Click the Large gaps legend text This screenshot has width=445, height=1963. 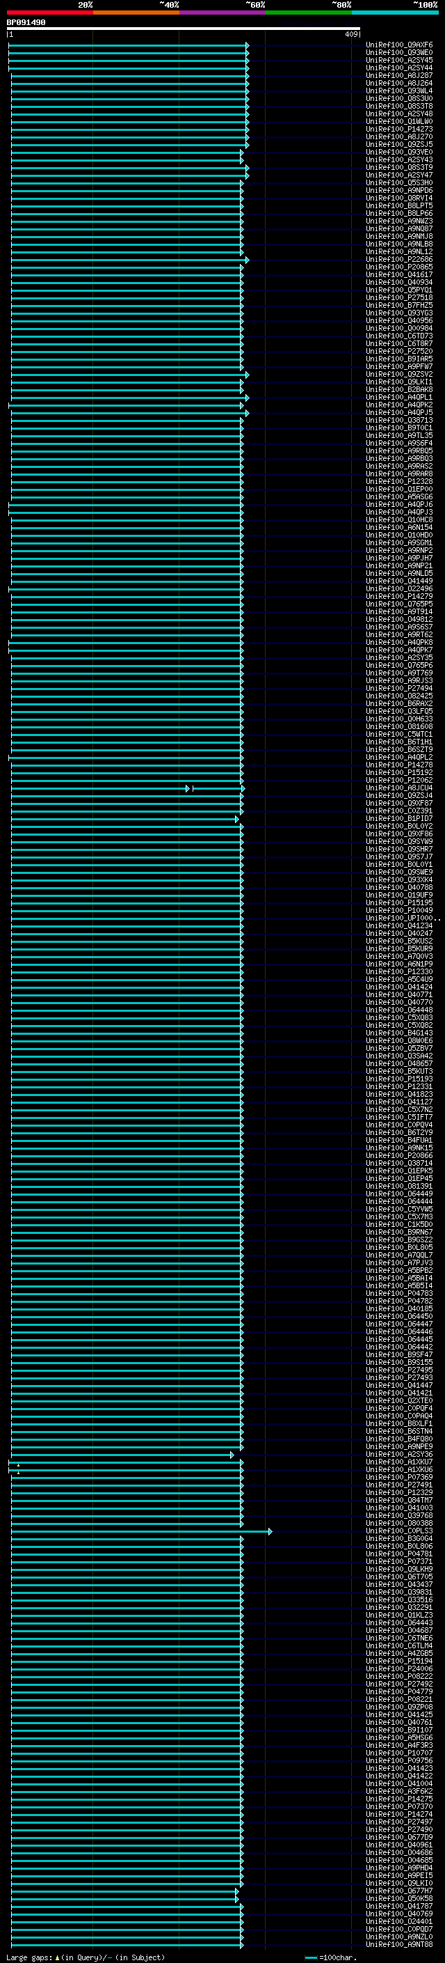click(29, 1957)
